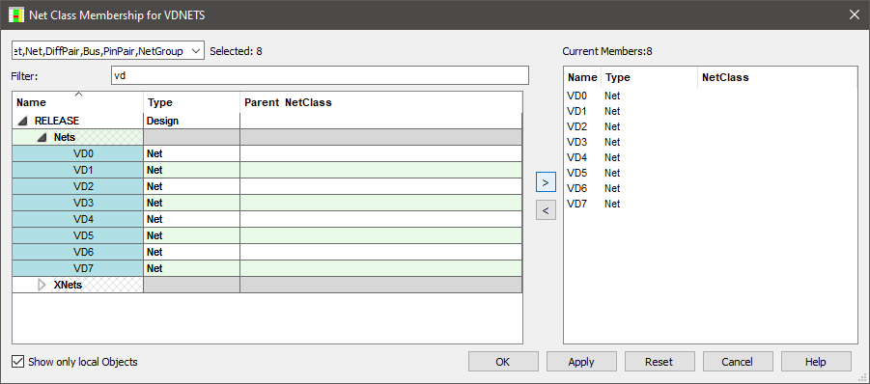The width and height of the screenshot is (870, 384).
Task: Click Type header in Current Members list
Action: pyautogui.click(x=649, y=77)
